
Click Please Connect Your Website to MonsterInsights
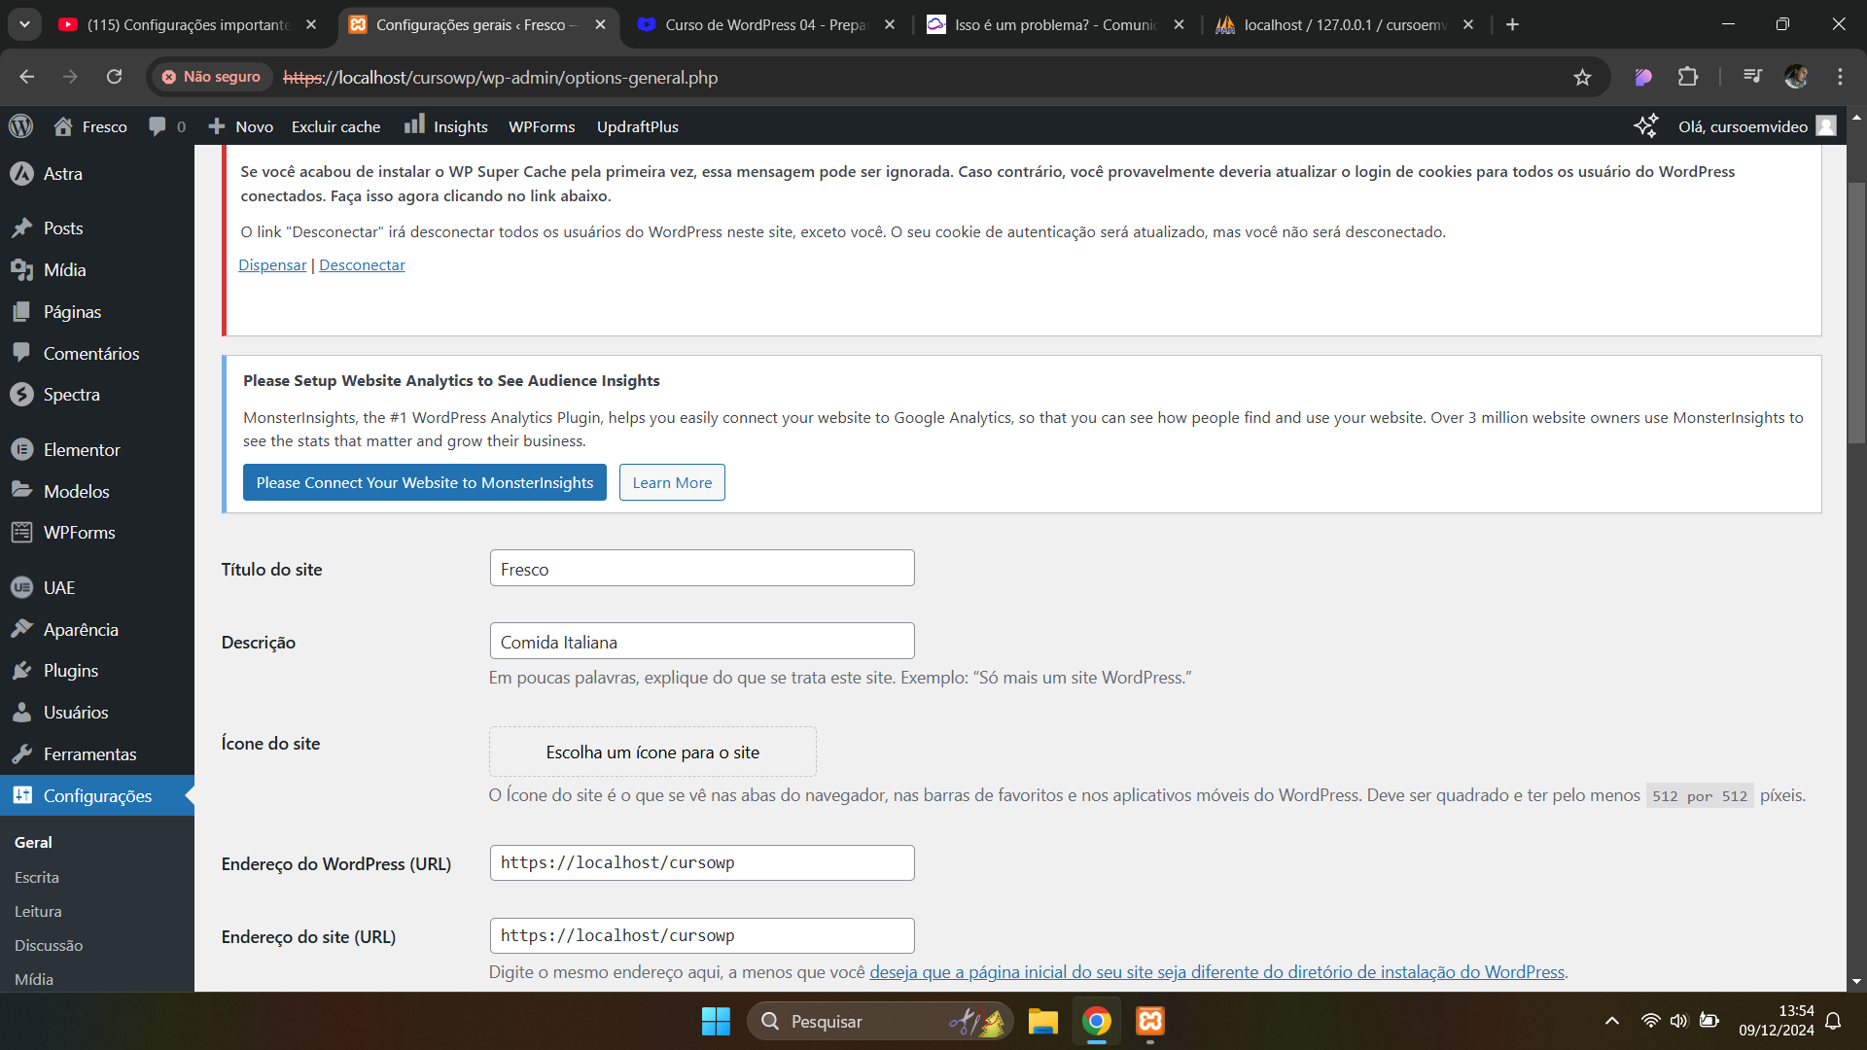pyautogui.click(x=425, y=482)
